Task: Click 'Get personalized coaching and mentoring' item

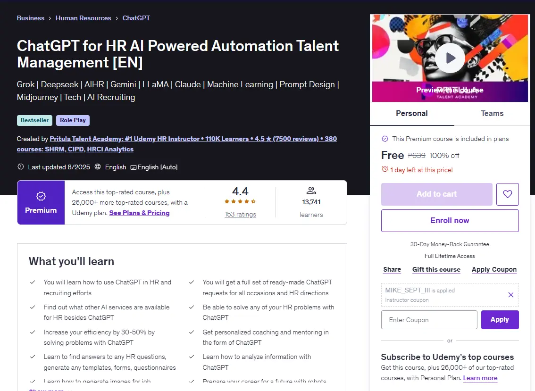Action: pos(266,337)
